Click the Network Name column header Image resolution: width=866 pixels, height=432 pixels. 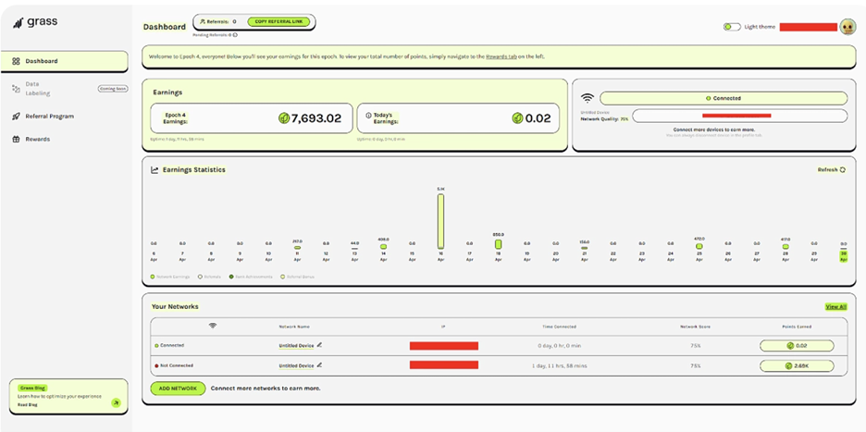[x=294, y=327]
